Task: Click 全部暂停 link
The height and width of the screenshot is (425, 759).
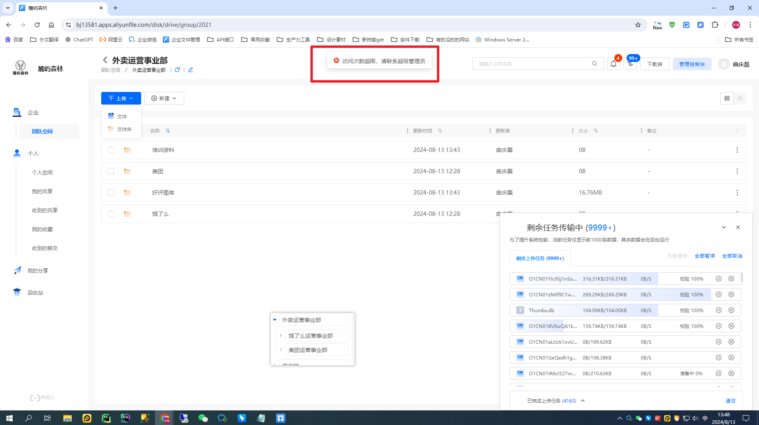Action: click(x=705, y=256)
